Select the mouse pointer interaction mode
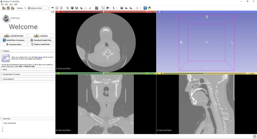 click(103, 8)
